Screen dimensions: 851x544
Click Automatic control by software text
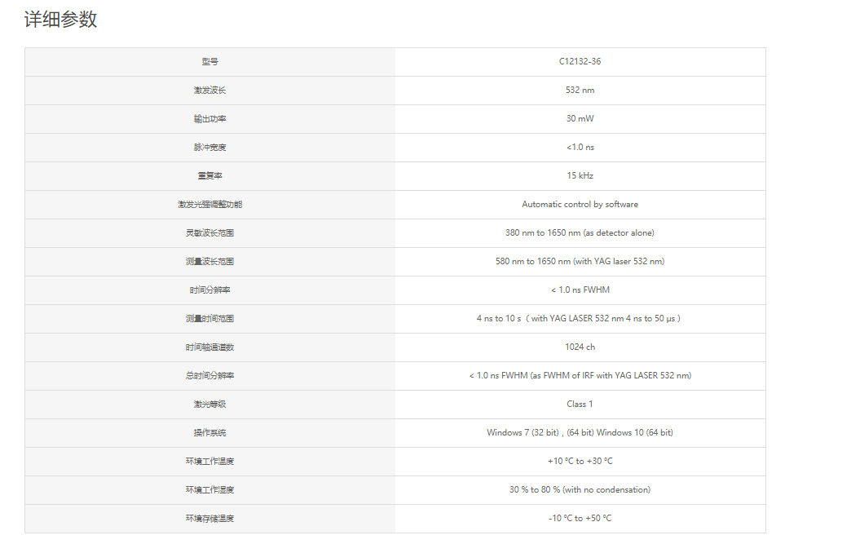click(580, 204)
